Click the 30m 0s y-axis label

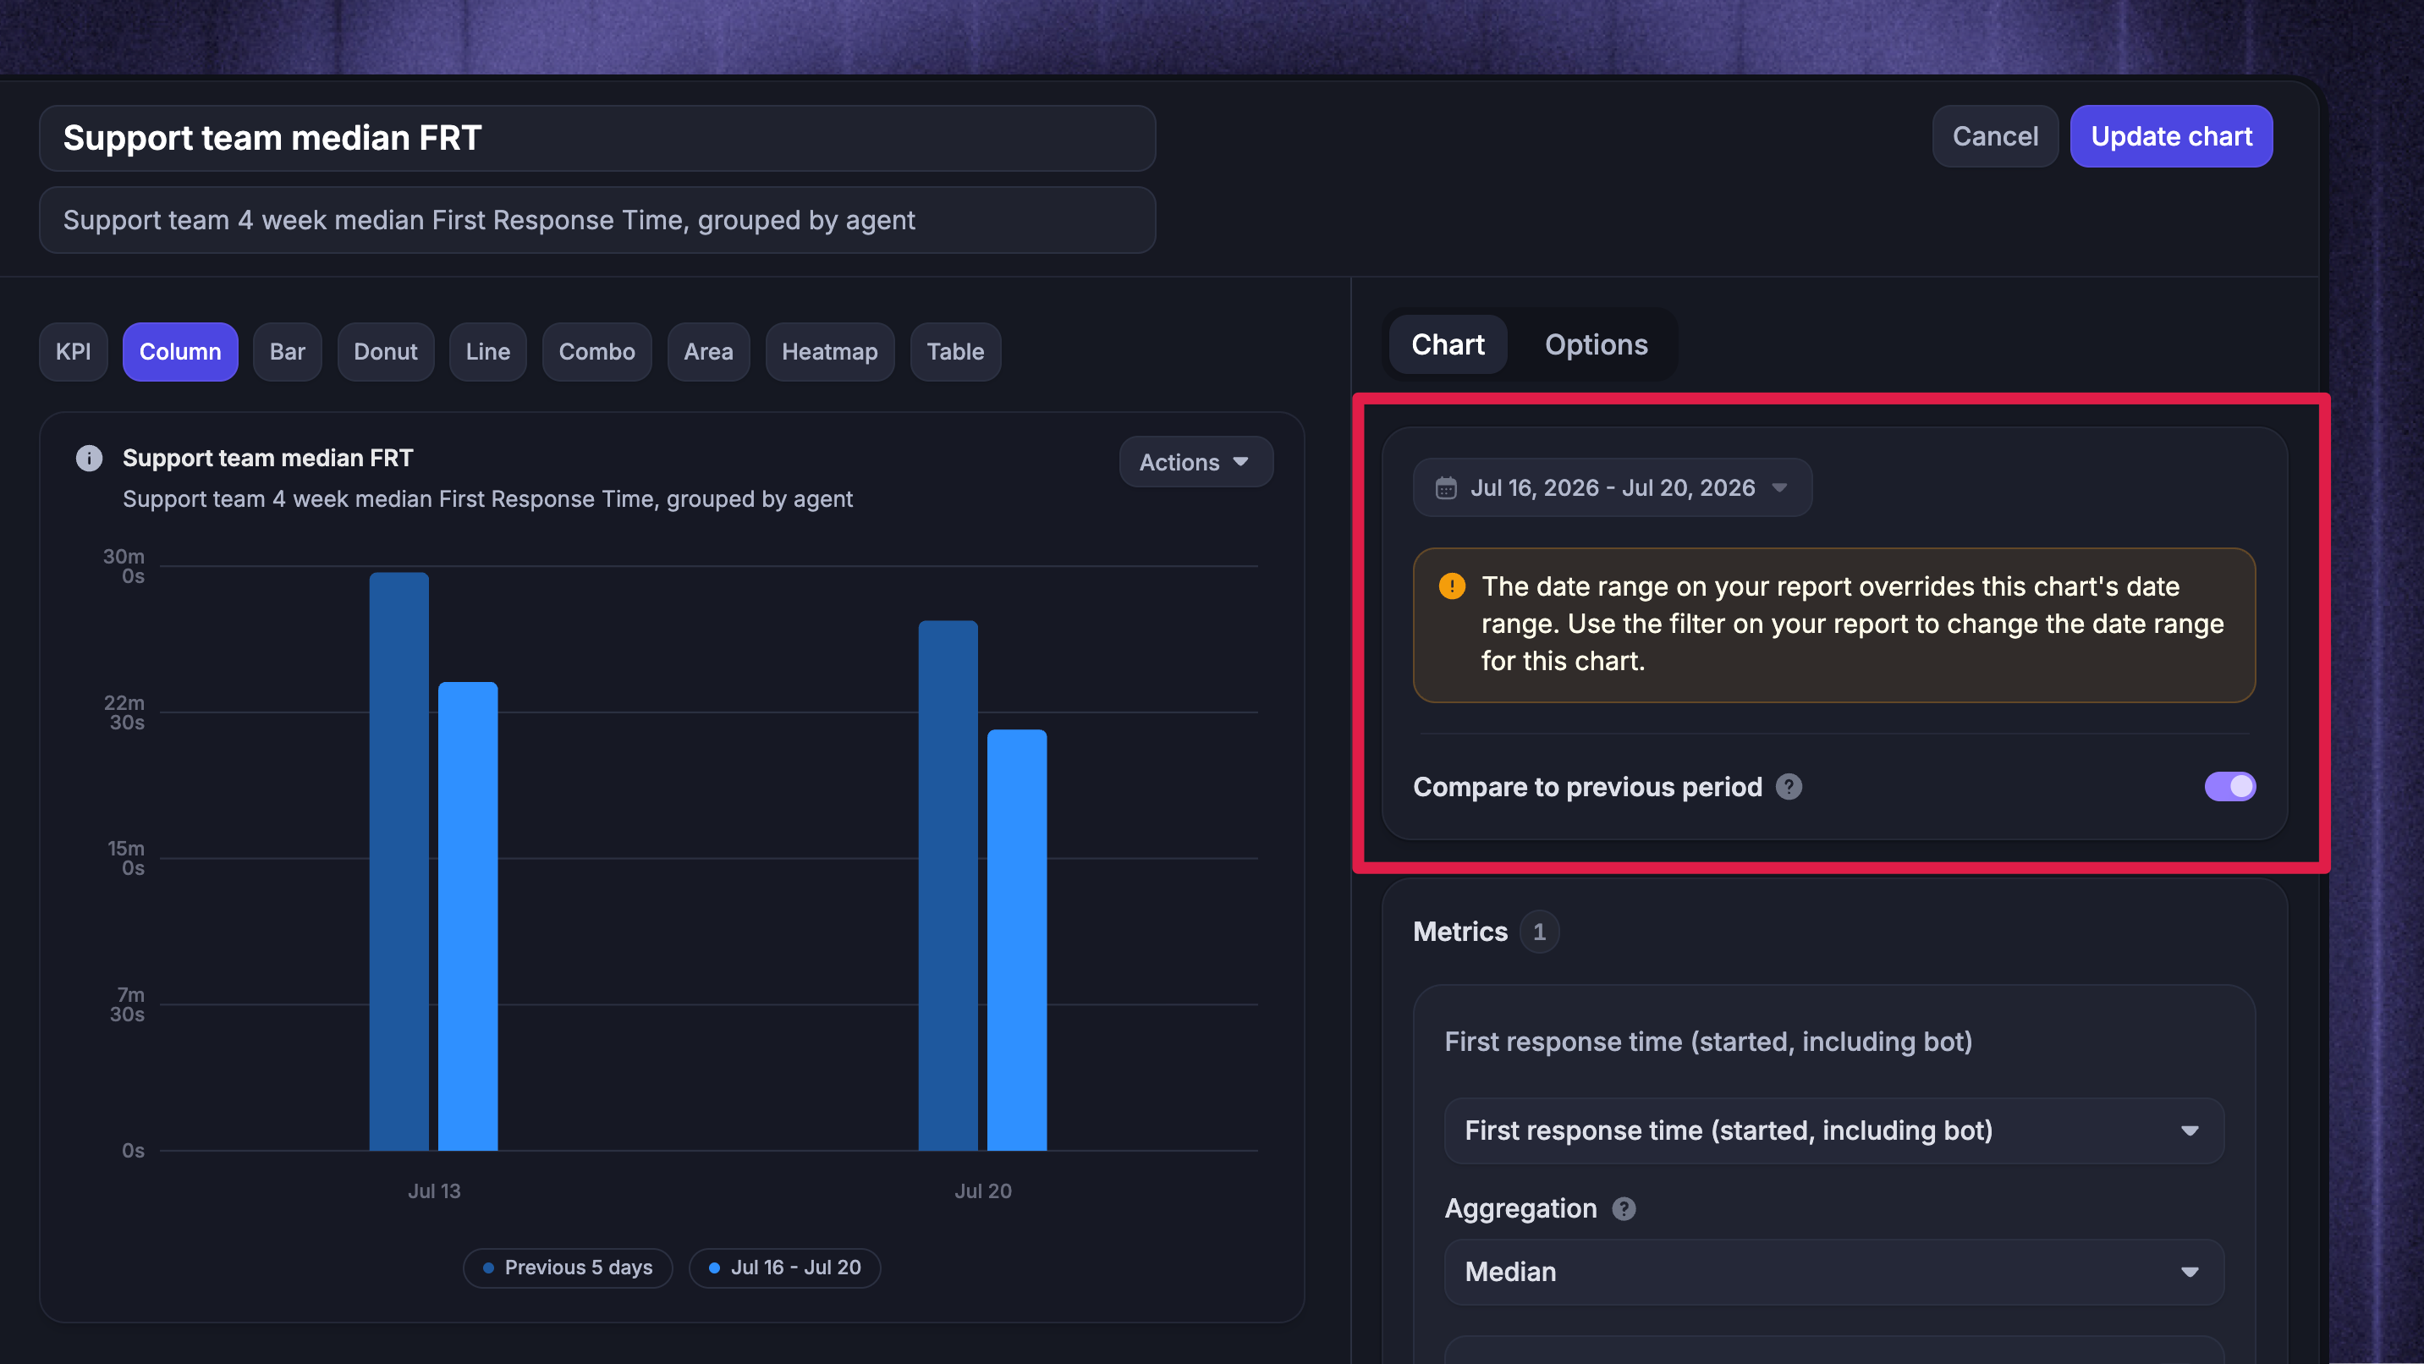[x=124, y=567]
